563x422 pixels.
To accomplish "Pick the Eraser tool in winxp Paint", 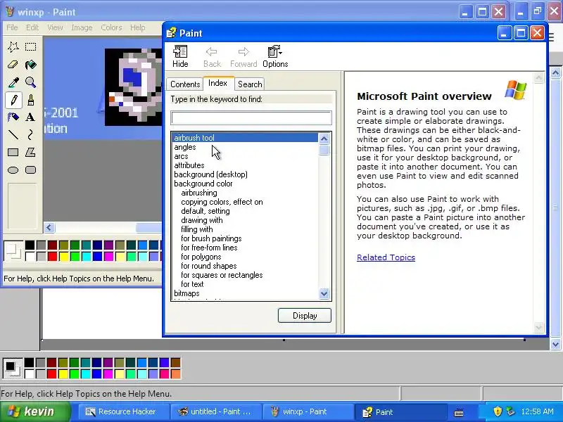I will 13,65.
